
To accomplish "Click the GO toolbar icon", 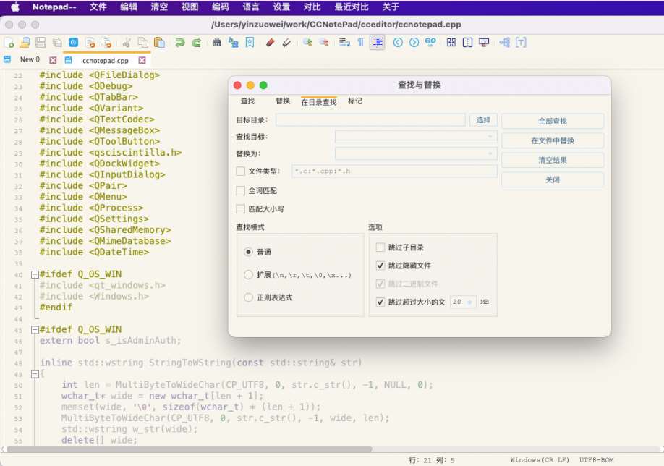I will [x=430, y=43].
